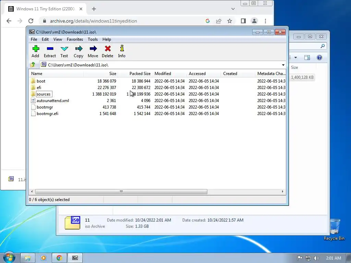Image resolution: width=351 pixels, height=263 pixels.
Task: Open Explorer view options dropdown arrow
Action: pos(295,58)
